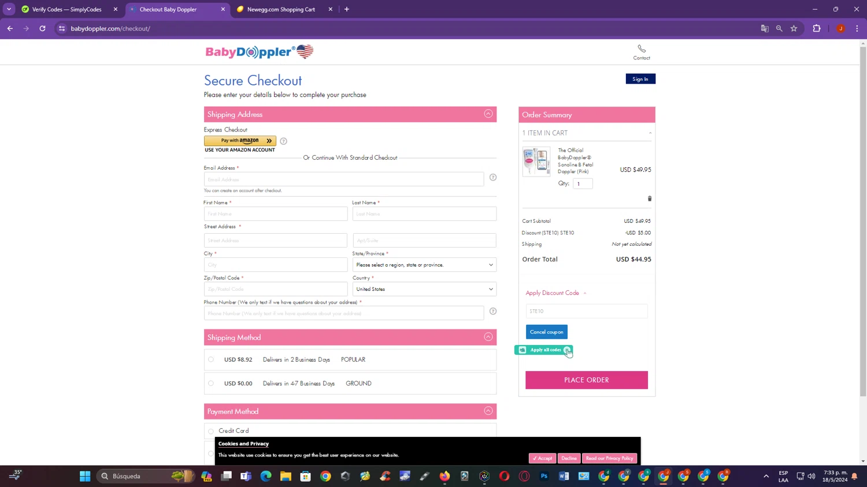Image resolution: width=867 pixels, height=487 pixels.
Task: Open the Country dropdown
Action: 424,289
